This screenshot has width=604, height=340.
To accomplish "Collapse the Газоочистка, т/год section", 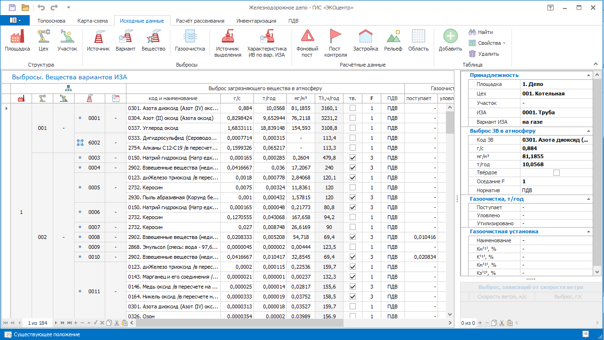I will click(x=588, y=199).
